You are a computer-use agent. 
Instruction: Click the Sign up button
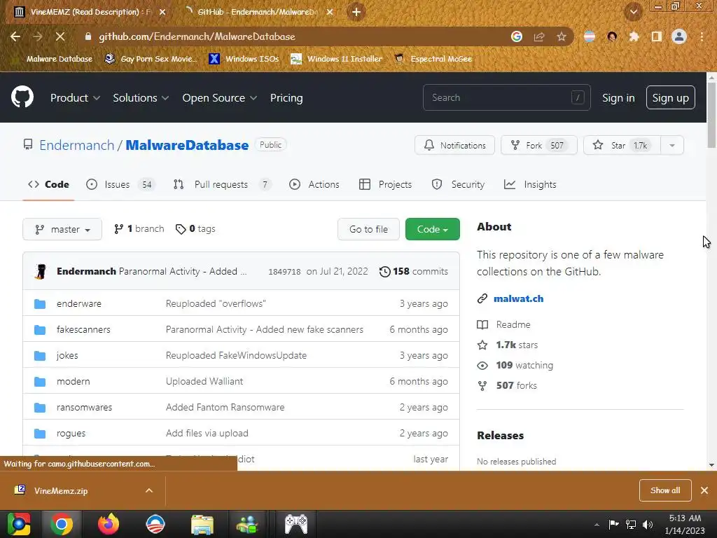(670, 97)
